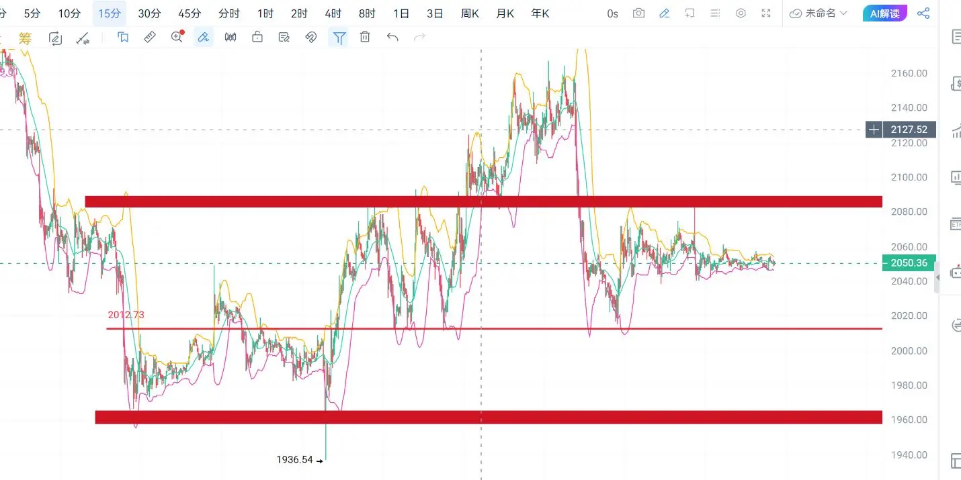
Task: Click the plus button beside 2127.52
Action: point(874,130)
